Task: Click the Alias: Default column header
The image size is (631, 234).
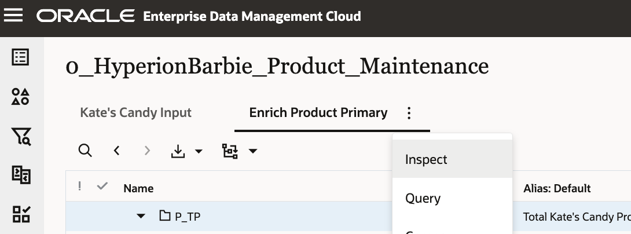Action: click(557, 188)
